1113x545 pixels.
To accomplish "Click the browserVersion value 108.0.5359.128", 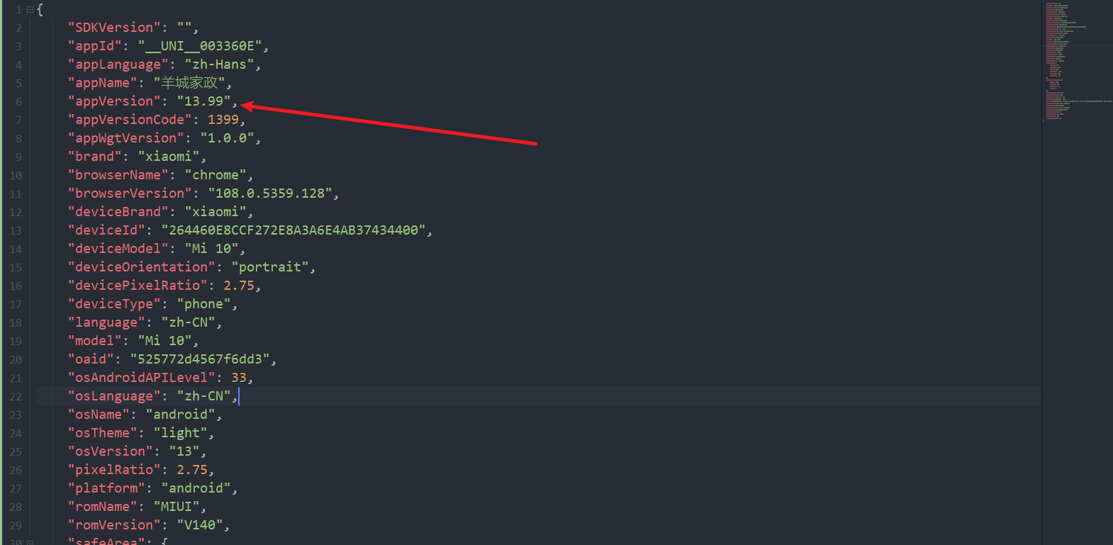I will (270, 193).
